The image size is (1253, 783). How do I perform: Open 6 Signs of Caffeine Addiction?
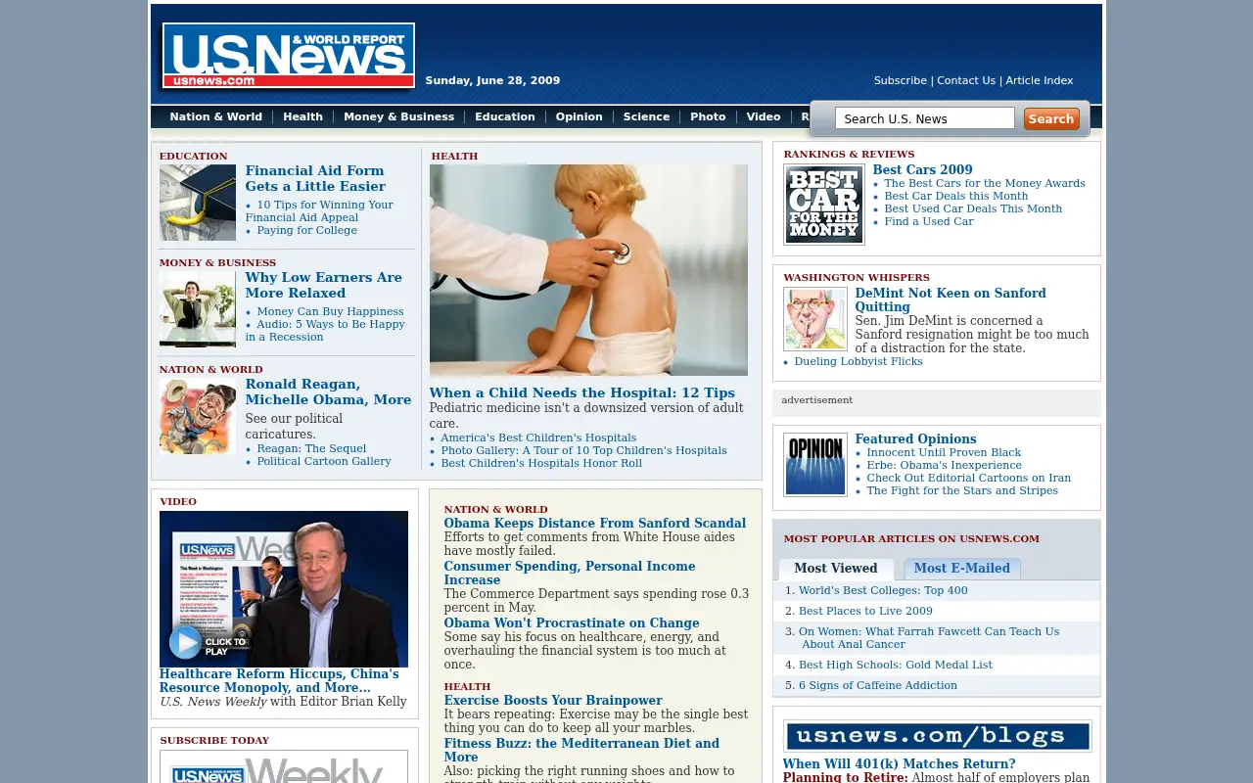pyautogui.click(x=878, y=685)
